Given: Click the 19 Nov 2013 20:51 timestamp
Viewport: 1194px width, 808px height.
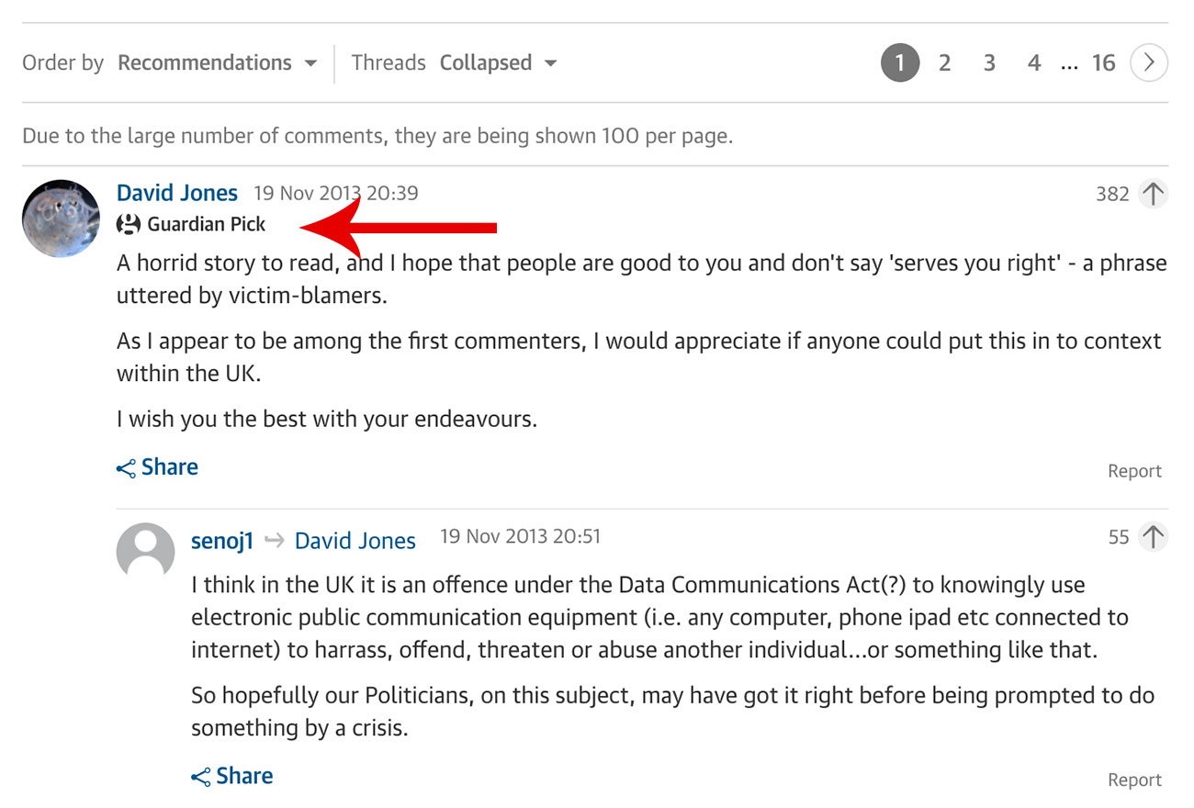Looking at the screenshot, I should (520, 536).
